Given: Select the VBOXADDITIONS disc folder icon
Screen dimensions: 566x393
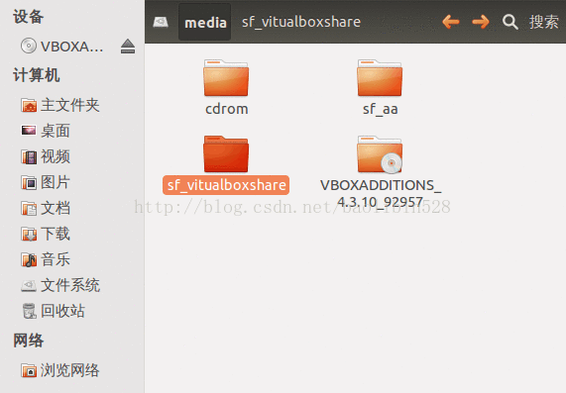Looking at the screenshot, I should (x=380, y=154).
